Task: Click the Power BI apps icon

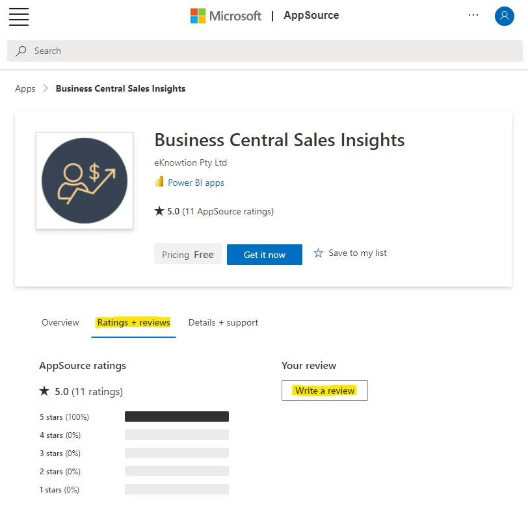Action: (x=159, y=182)
